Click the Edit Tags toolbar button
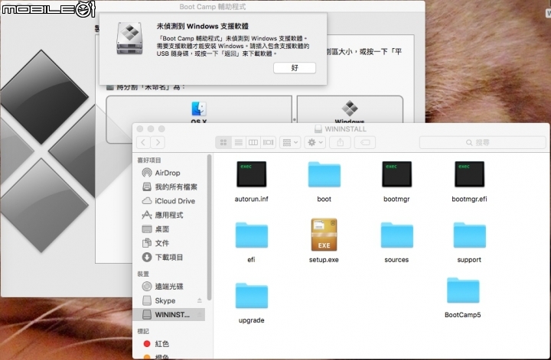 point(365,142)
